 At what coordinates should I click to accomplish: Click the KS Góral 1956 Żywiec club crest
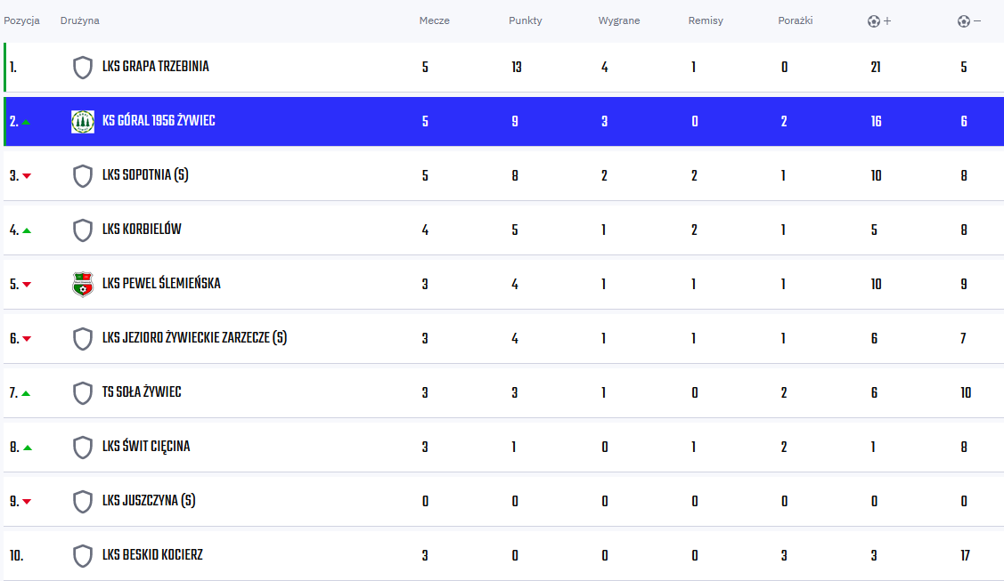[x=83, y=121]
